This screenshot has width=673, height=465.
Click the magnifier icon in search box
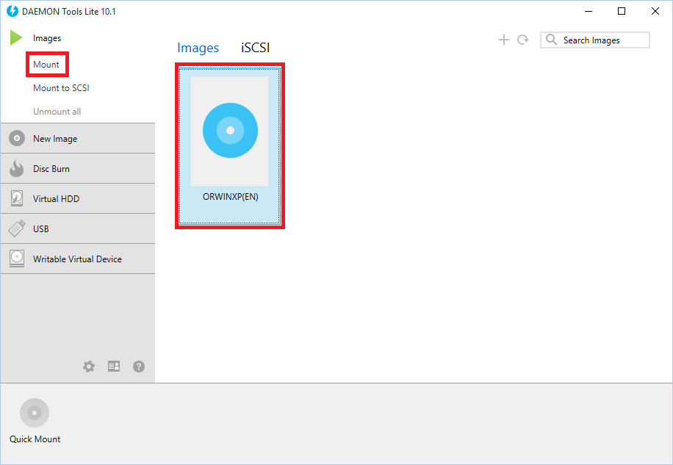pos(551,40)
